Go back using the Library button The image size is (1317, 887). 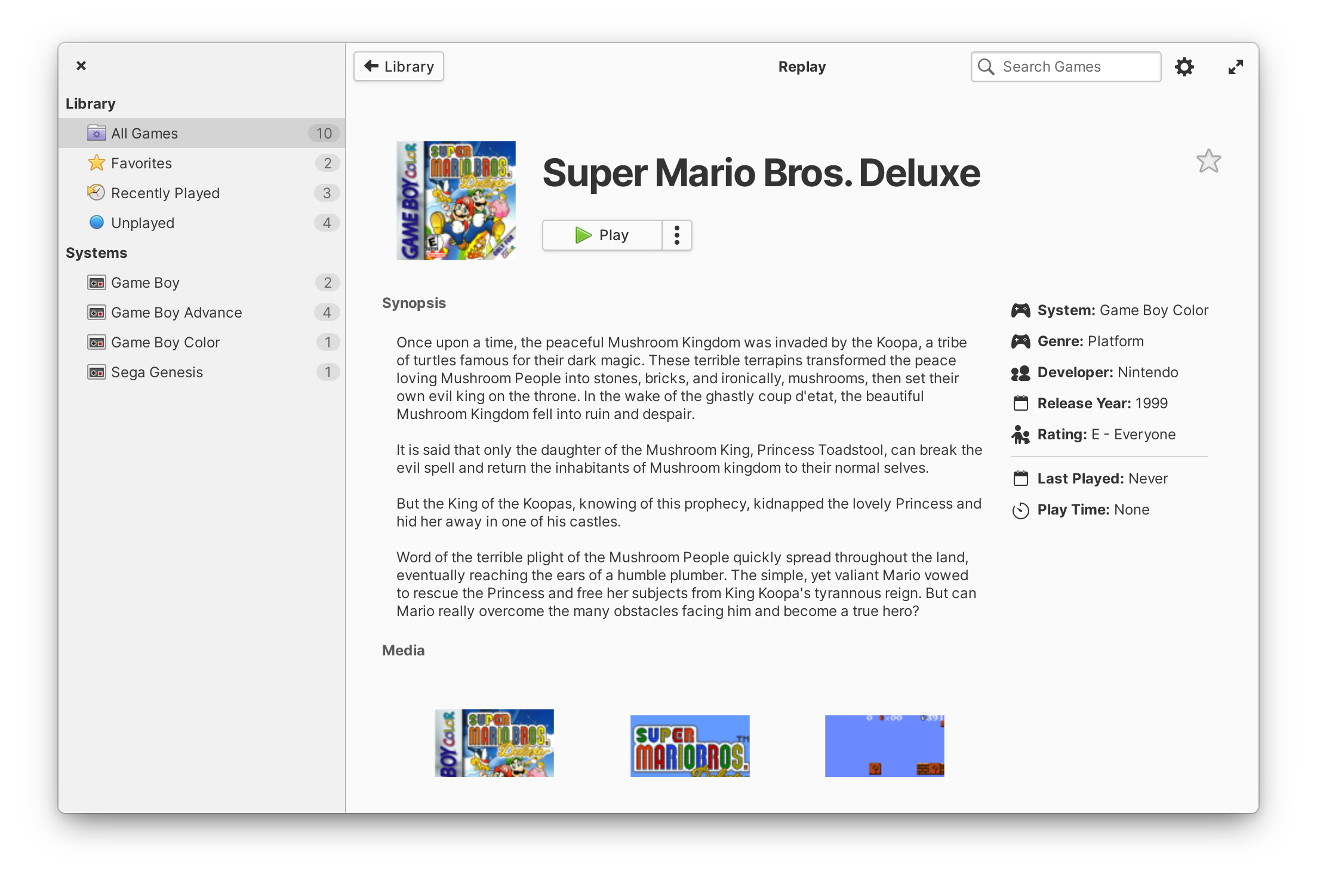coord(399,66)
